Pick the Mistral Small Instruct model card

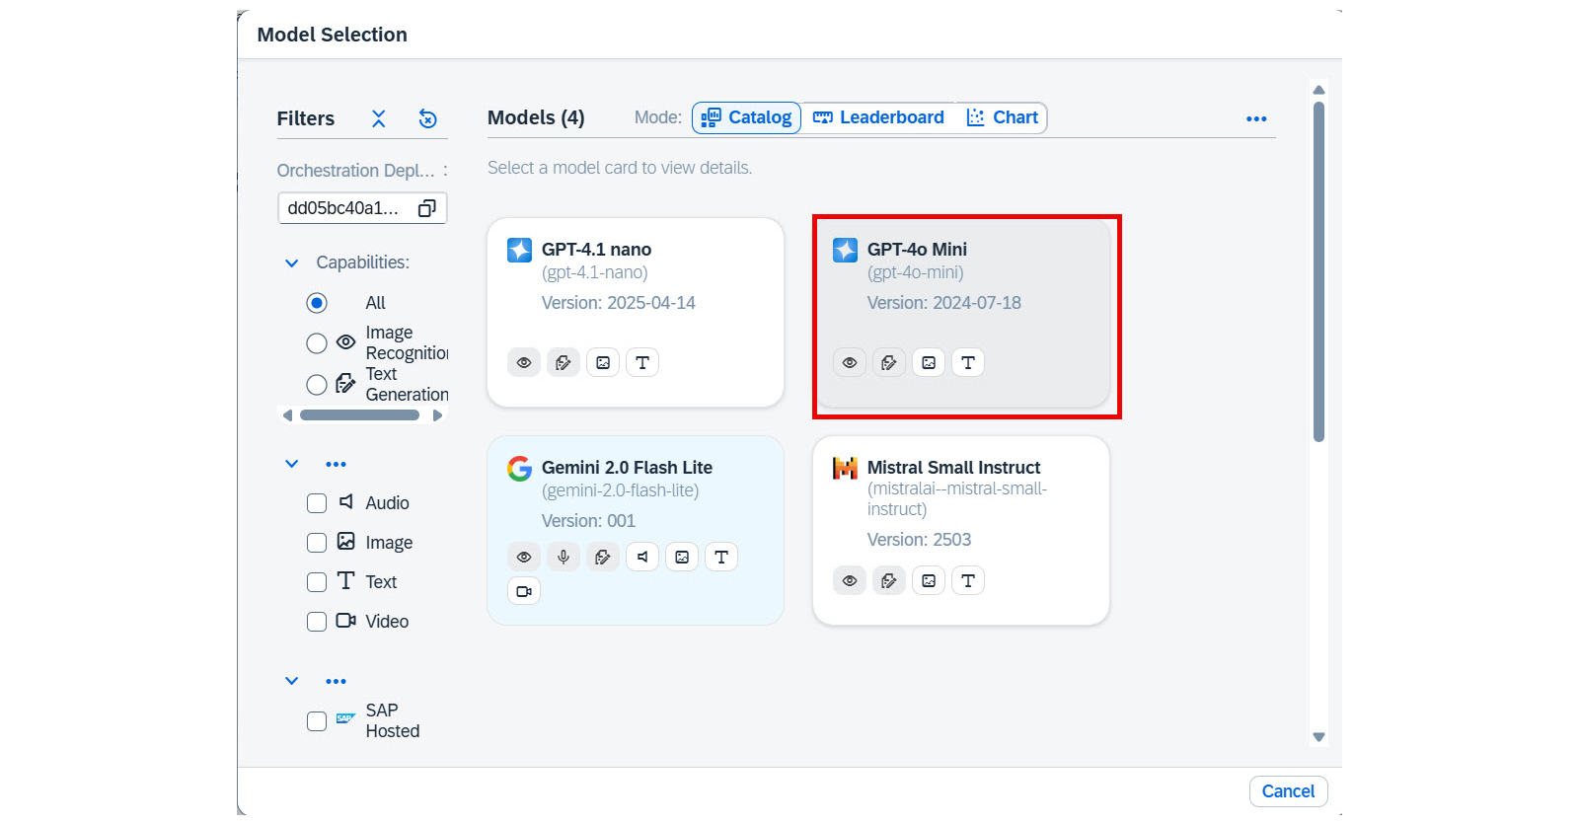coord(961,530)
